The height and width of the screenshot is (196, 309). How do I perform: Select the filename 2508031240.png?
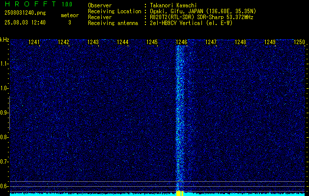coord(25,13)
